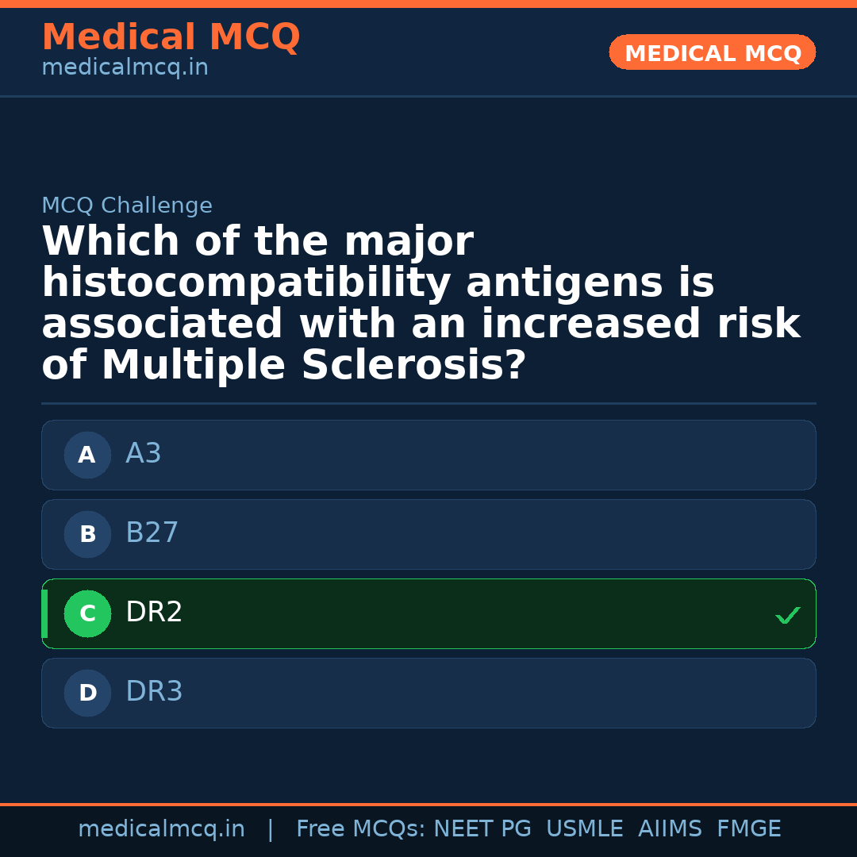Screen dimensions: 857x857
Task: Click the FMGE footer label
Action: pyautogui.click(x=748, y=829)
